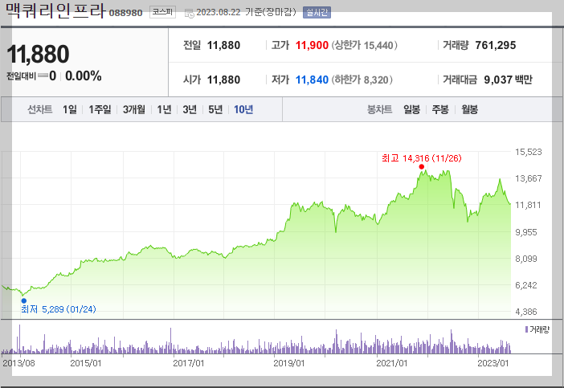Select the 1일 line chart tab
Image resolution: width=564 pixels, height=388 pixels.
(69, 109)
